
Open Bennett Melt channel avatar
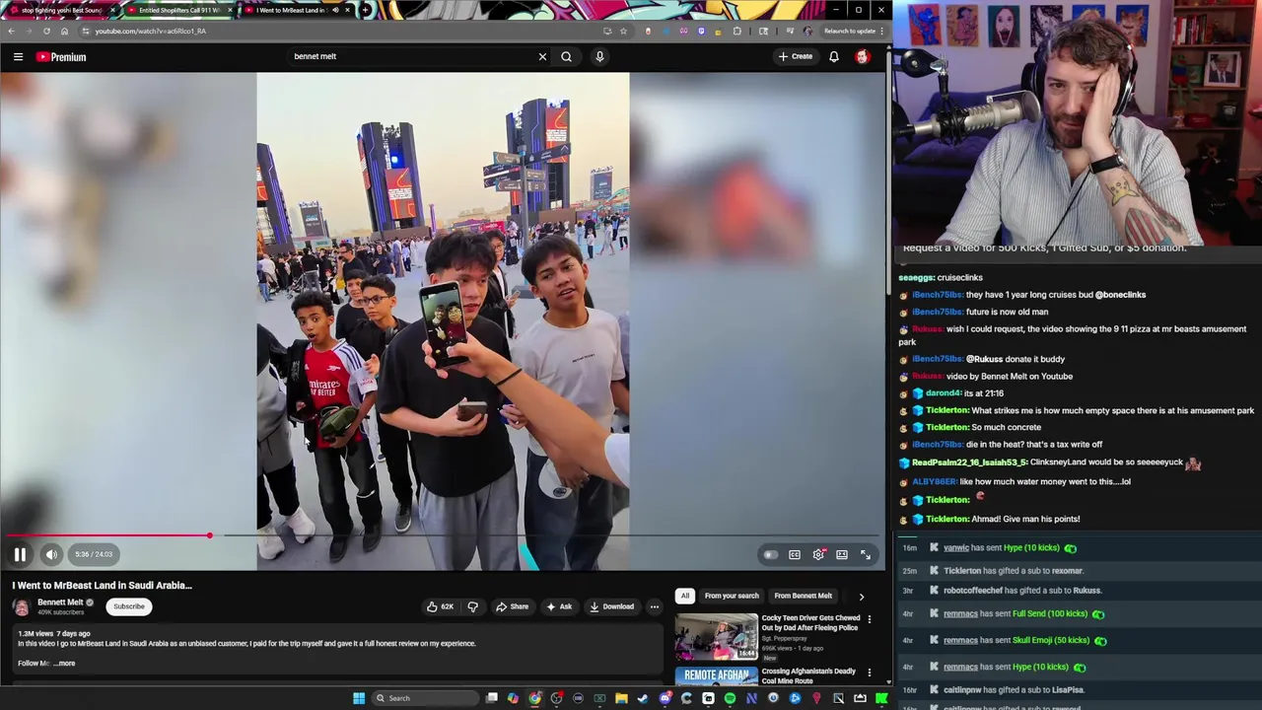click(x=22, y=606)
